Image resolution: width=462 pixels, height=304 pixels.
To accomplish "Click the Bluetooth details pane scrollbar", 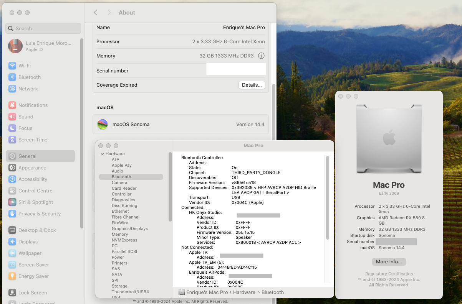I will [x=327, y=197].
